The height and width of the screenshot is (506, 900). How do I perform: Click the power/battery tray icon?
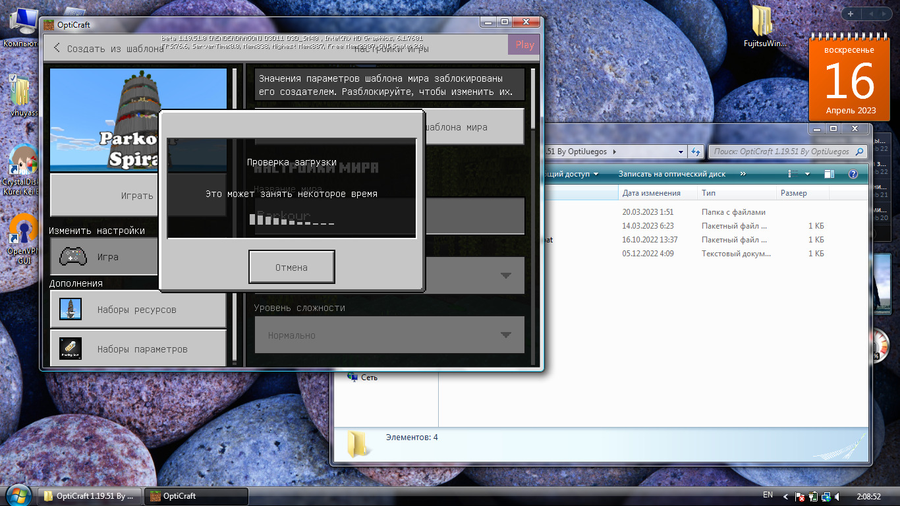(813, 496)
